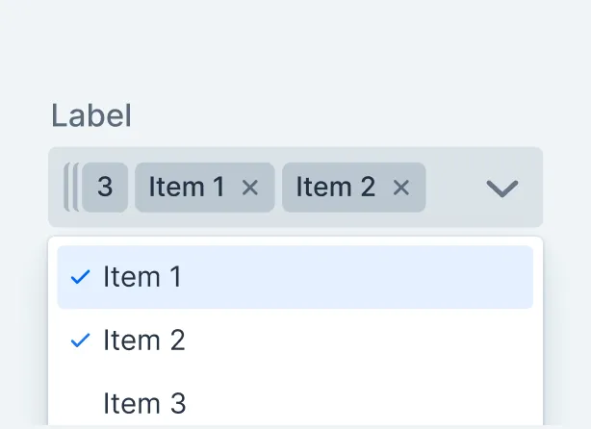The height and width of the screenshot is (429, 591).
Task: Click the Item 1 chip label in the field
Action: click(187, 188)
